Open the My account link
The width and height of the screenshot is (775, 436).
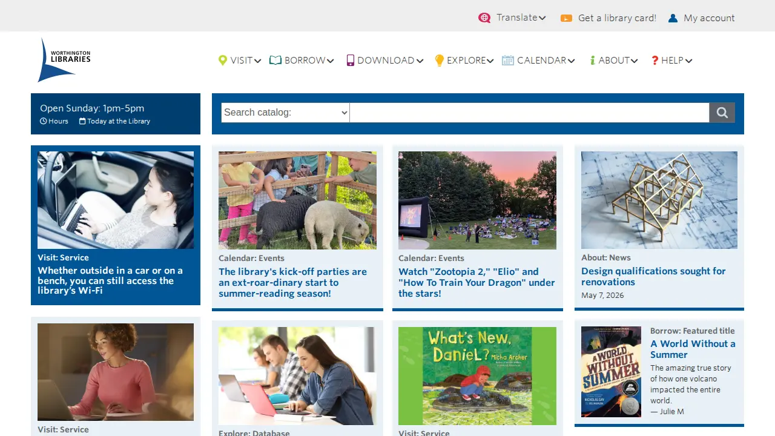pyautogui.click(x=709, y=18)
